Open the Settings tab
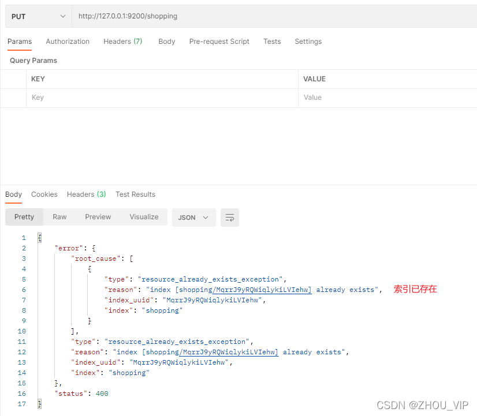Viewport: 477px width, 416px height. point(308,42)
